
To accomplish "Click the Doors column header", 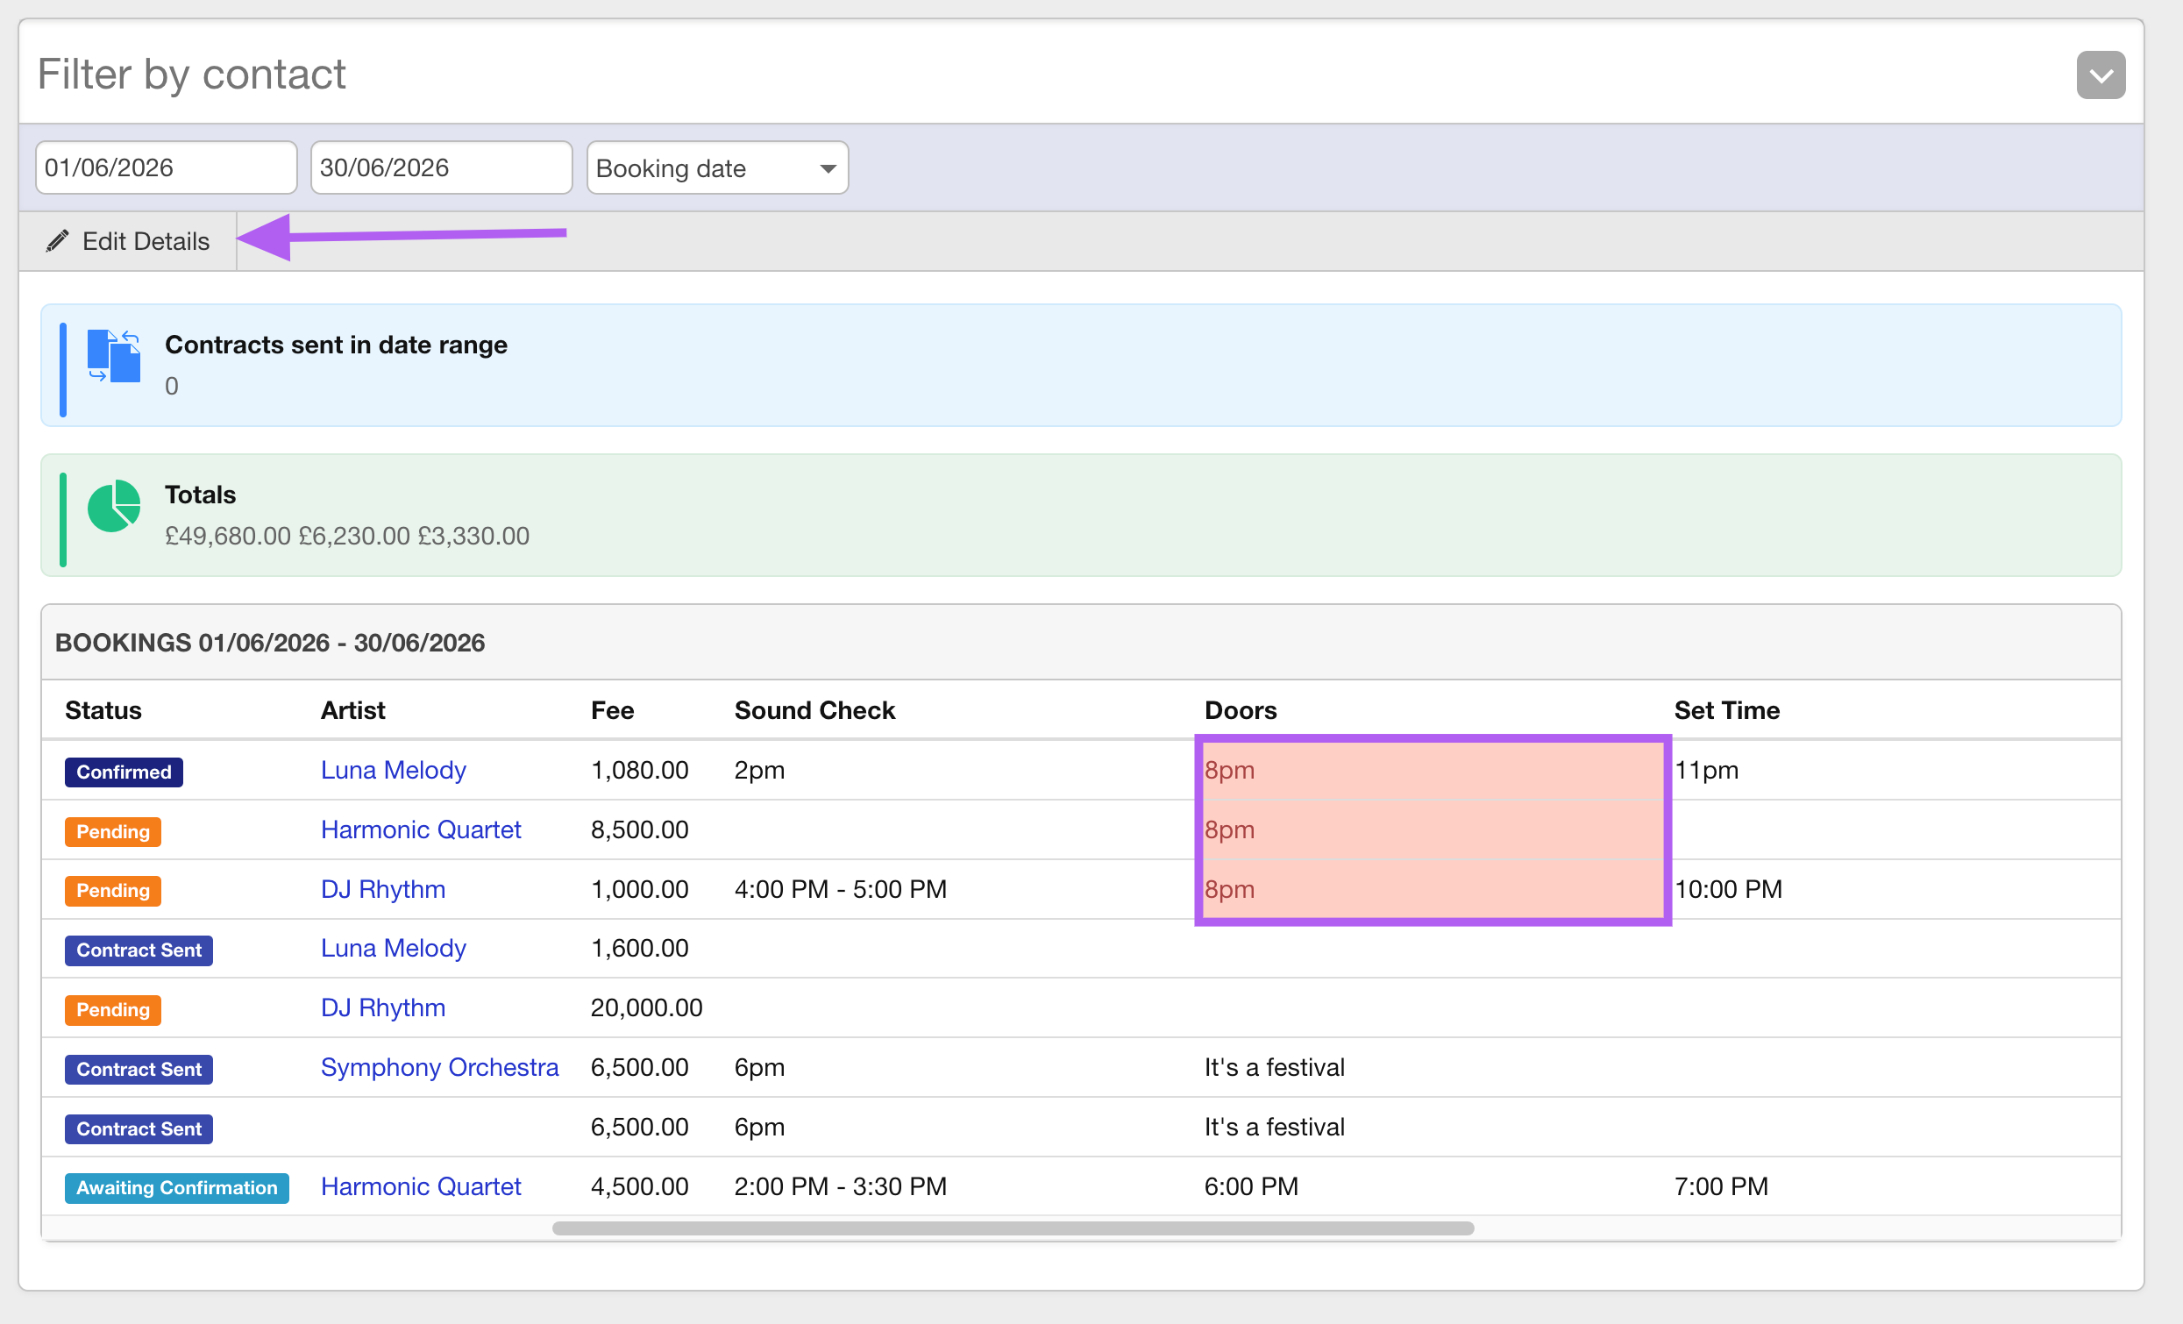I will [x=1241, y=711].
